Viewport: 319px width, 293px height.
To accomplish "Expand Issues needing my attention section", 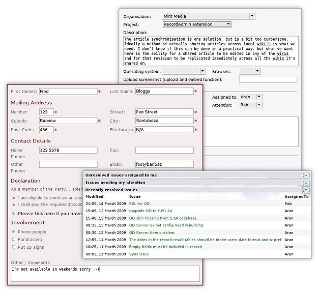I will tap(306, 183).
